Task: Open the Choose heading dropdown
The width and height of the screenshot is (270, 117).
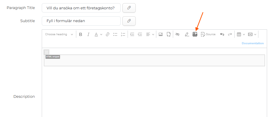Action: 59,34
